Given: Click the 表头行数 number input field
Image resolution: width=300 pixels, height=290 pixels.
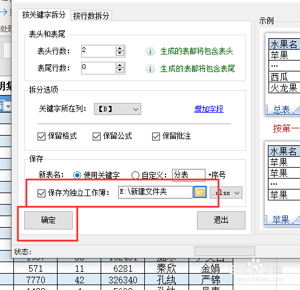Looking at the screenshot, I should (99, 51).
